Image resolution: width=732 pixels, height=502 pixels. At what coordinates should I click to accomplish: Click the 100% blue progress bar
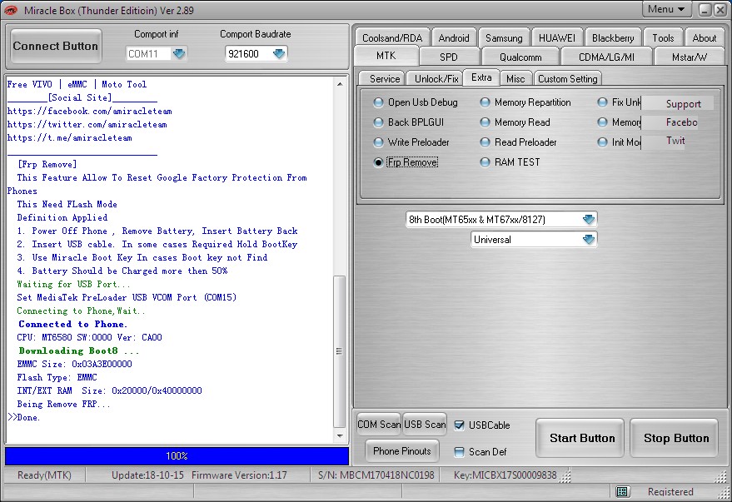coord(177,456)
